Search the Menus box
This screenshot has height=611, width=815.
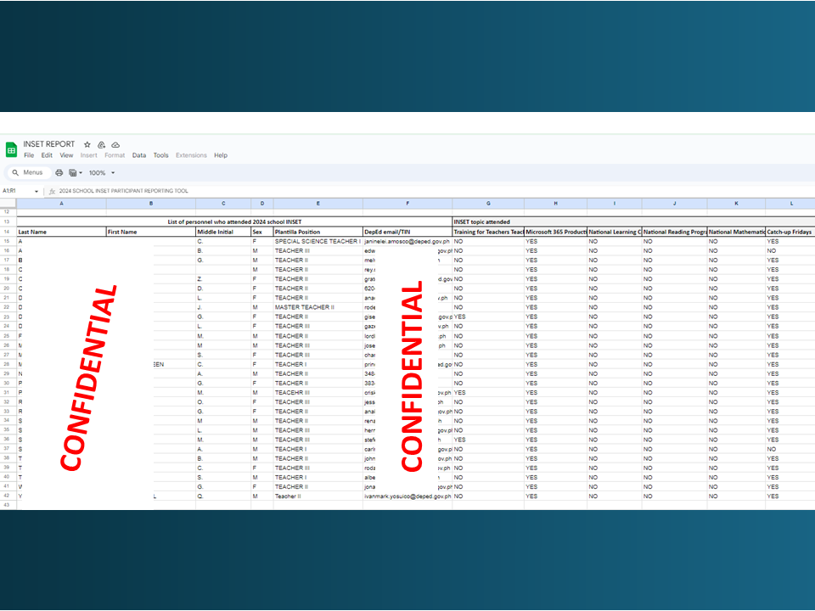tap(29, 172)
